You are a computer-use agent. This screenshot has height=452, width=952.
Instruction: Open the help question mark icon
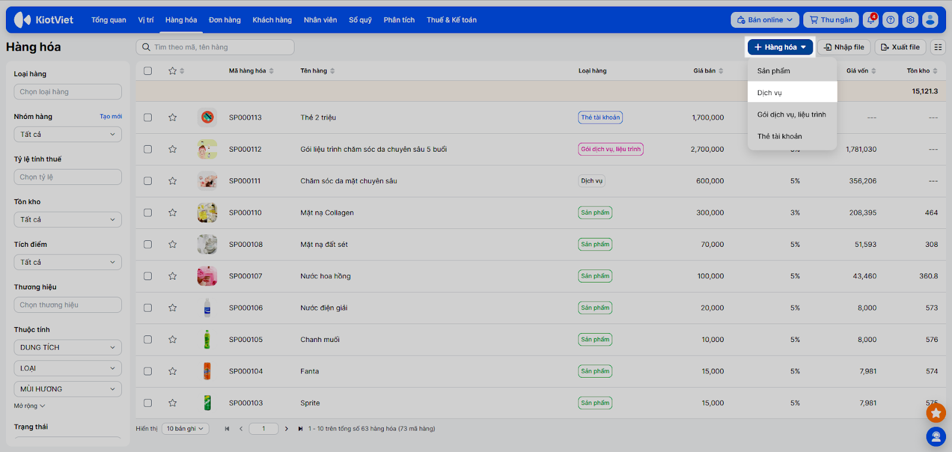click(x=890, y=20)
